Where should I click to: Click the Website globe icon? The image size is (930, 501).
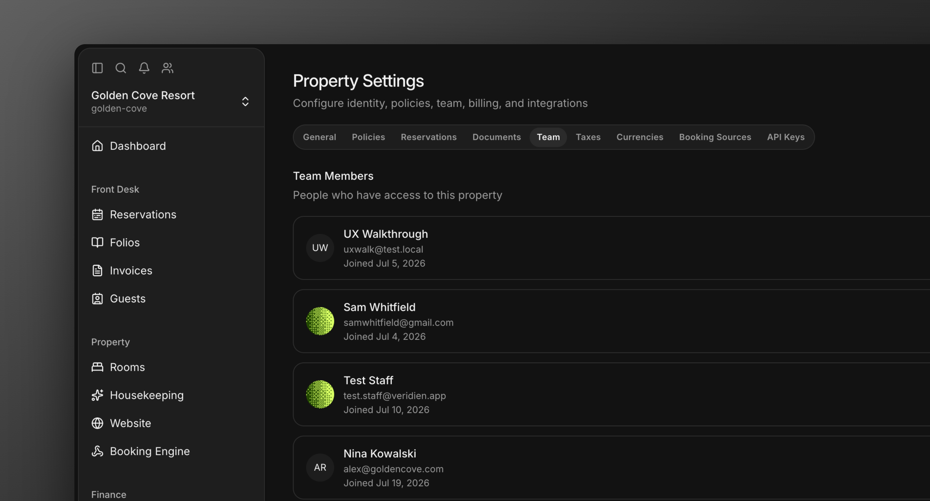click(x=97, y=423)
